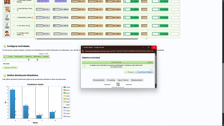Click first grey score field for Ayala Martínez

(40, 9)
